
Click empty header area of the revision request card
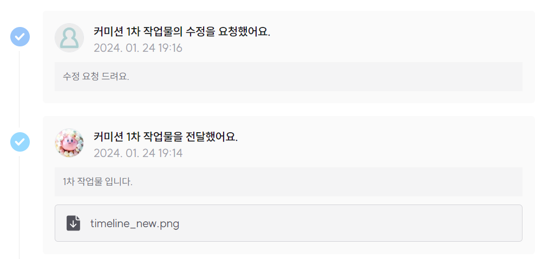(406, 38)
